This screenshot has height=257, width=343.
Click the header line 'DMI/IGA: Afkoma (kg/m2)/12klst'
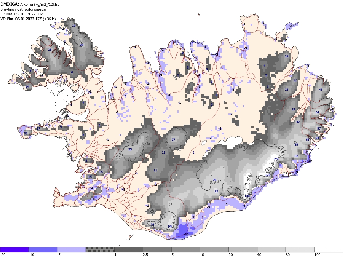coord(29,4)
